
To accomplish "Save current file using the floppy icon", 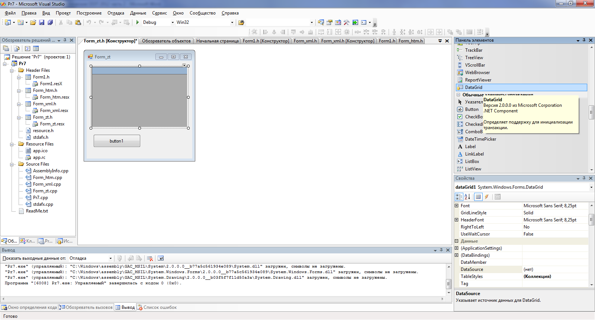I will coord(42,22).
